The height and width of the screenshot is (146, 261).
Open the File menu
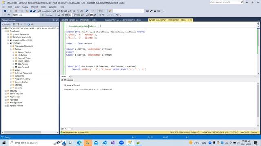pos(3,7)
